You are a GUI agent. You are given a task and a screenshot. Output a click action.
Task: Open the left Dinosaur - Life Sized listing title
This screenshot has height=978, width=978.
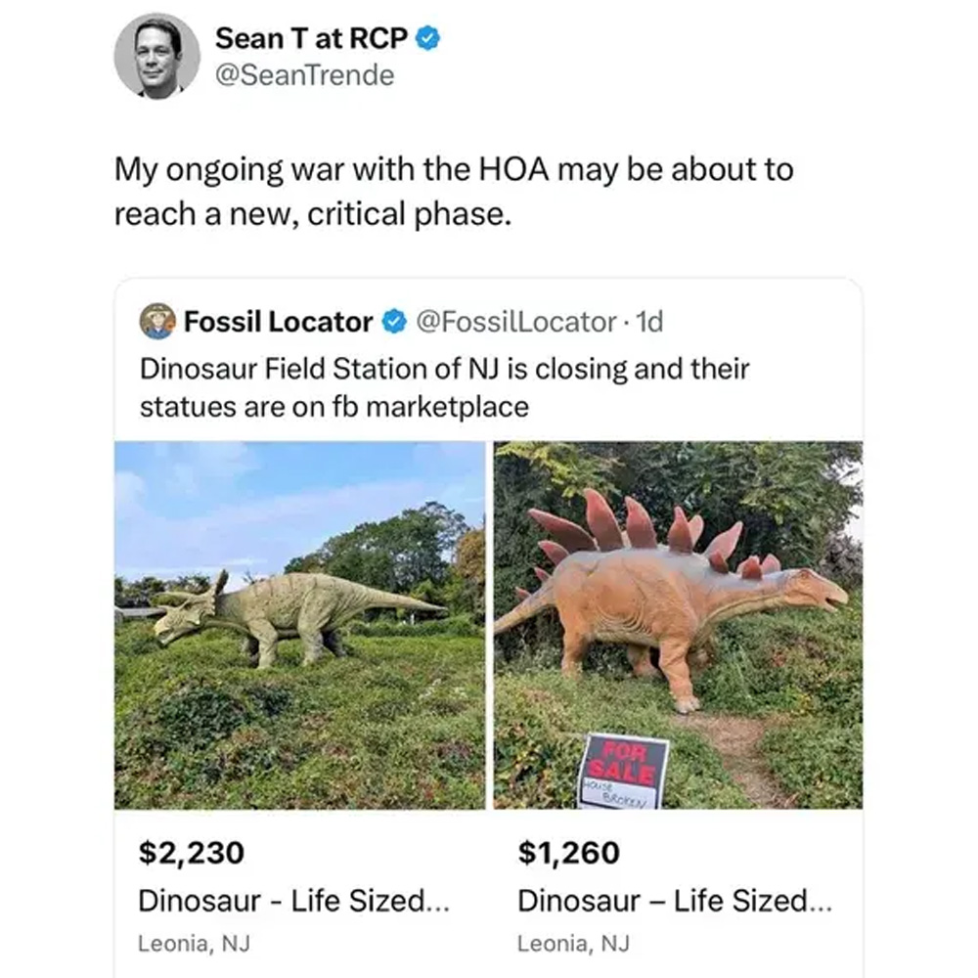pyautogui.click(x=293, y=900)
